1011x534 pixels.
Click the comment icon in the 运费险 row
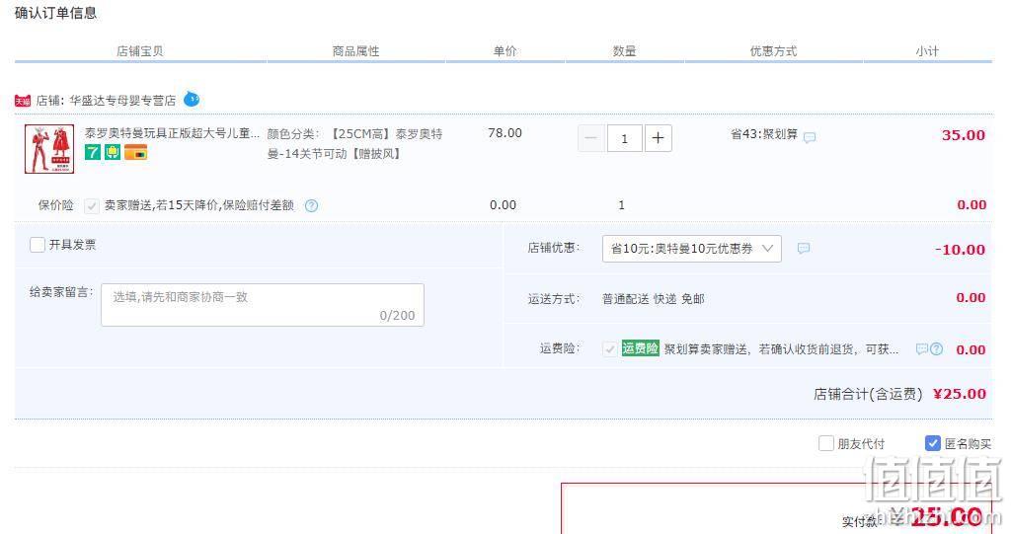coord(922,348)
